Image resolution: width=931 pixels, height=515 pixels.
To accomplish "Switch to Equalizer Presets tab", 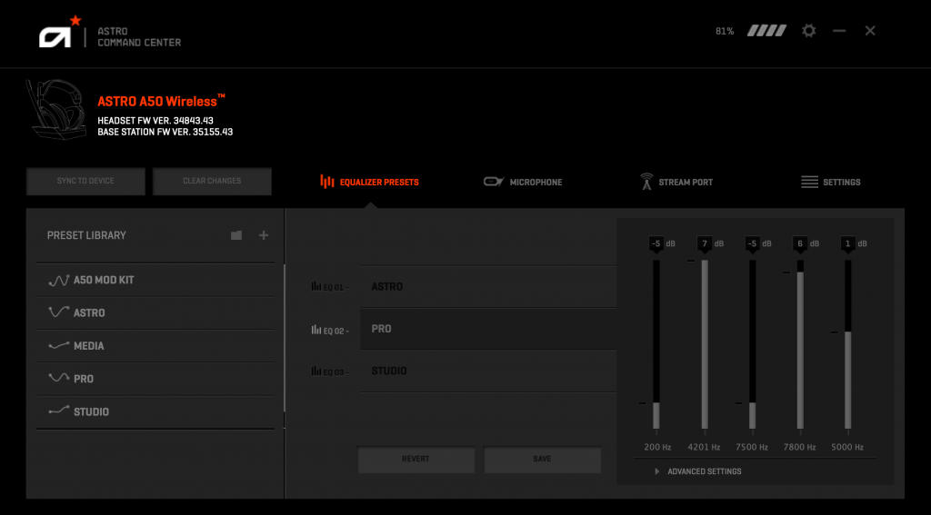I will 369,183.
